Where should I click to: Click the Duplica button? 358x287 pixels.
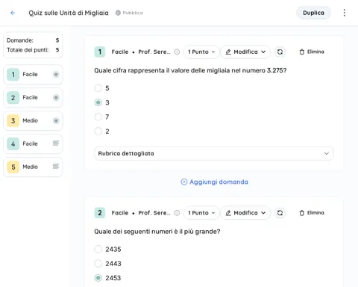click(x=313, y=13)
